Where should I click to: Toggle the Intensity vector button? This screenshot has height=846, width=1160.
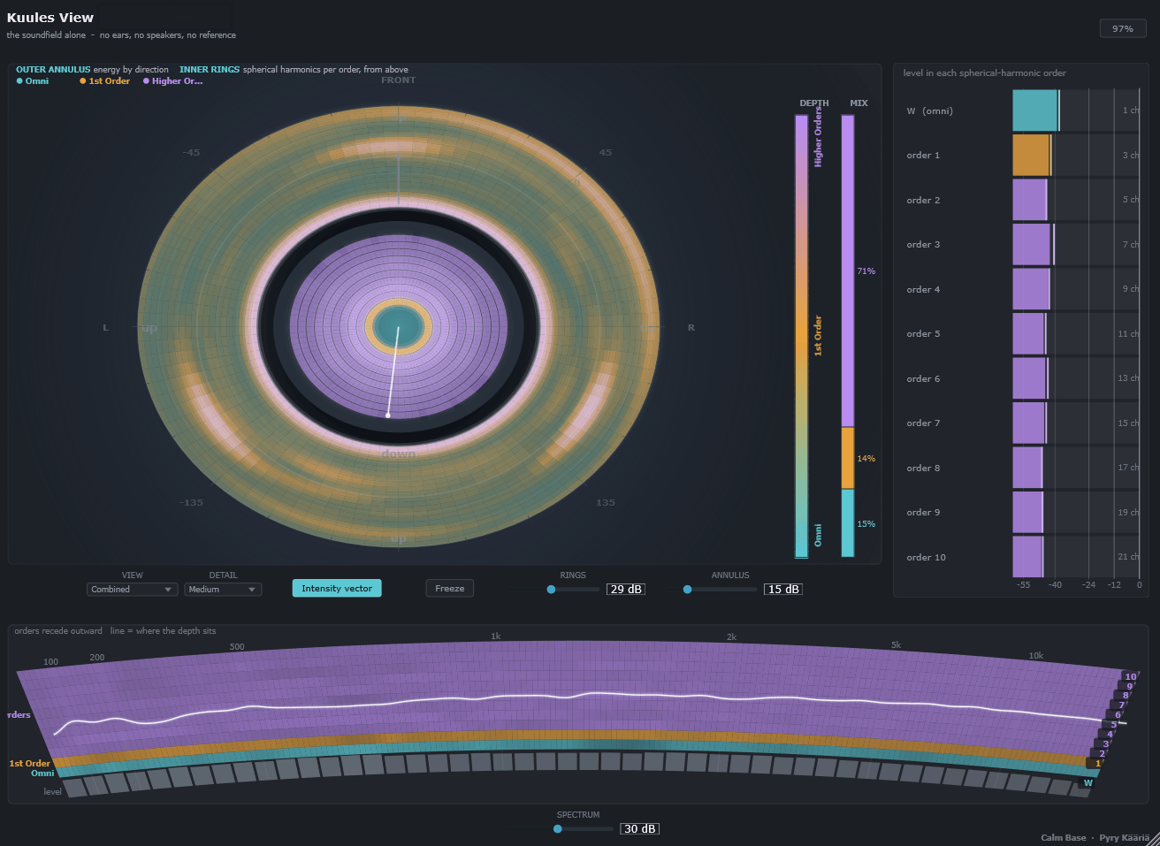pos(337,588)
